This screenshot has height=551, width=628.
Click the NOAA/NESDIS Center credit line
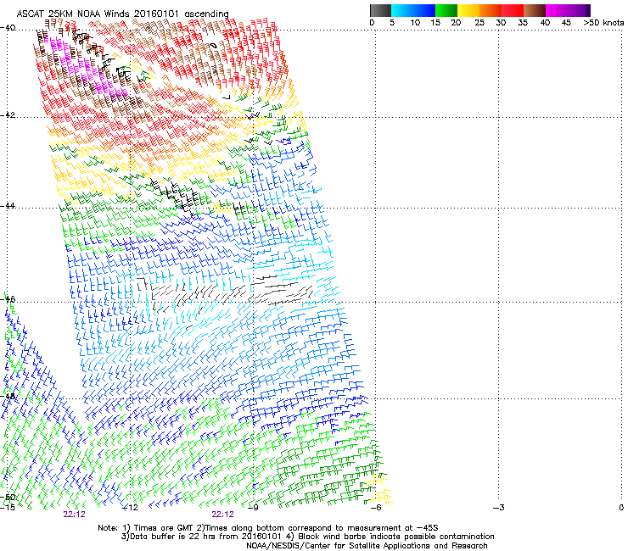367,546
